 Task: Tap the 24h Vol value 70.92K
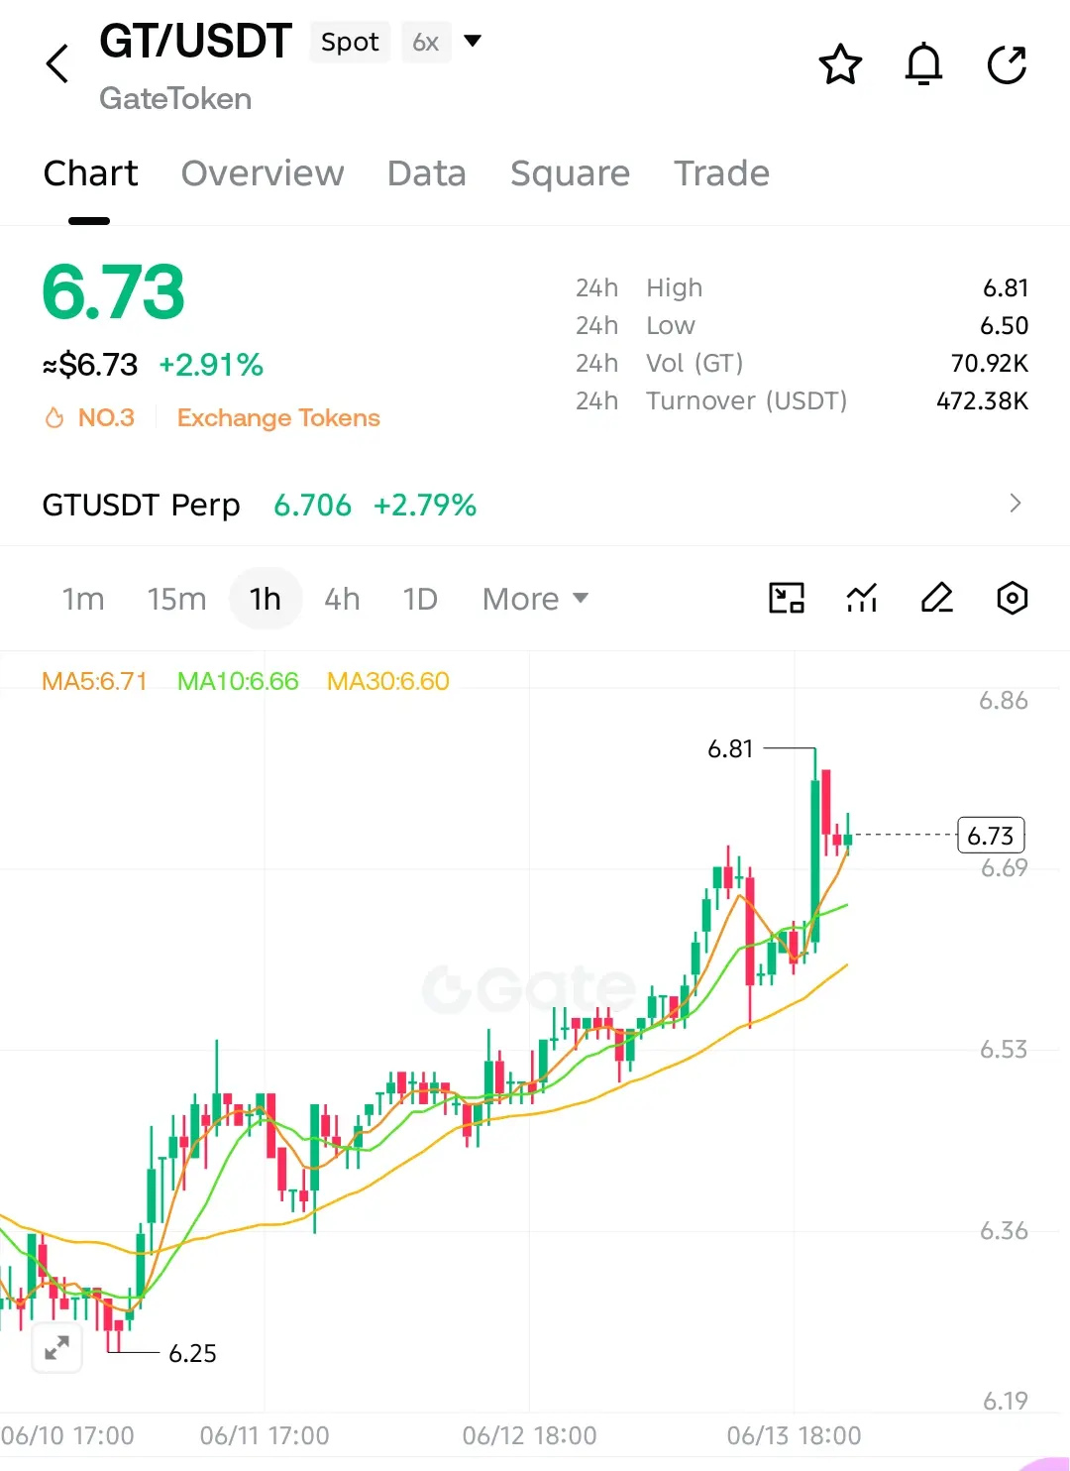pos(990,363)
